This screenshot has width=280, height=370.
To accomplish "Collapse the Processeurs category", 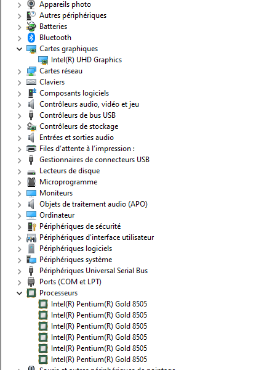I will coord(19,293).
